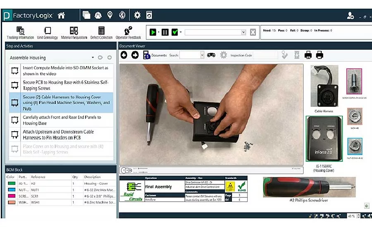Click the gear icon beside Inspection Code
This screenshot has width=372, height=227.
point(224,55)
